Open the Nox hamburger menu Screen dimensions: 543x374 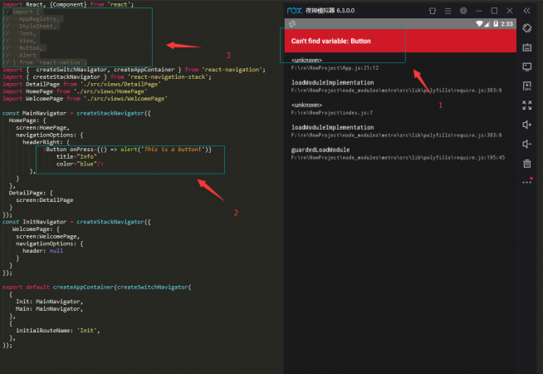coord(448,11)
